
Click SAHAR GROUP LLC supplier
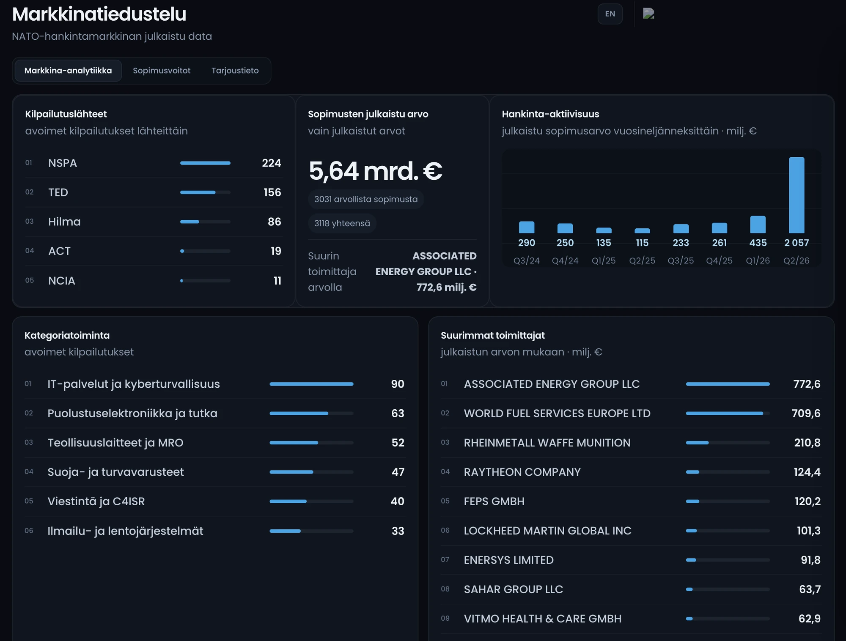point(514,589)
